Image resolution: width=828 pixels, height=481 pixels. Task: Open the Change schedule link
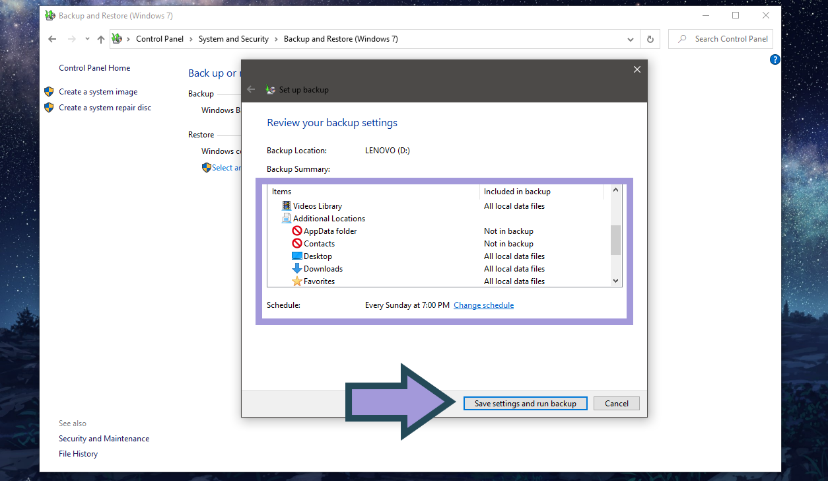[483, 305]
